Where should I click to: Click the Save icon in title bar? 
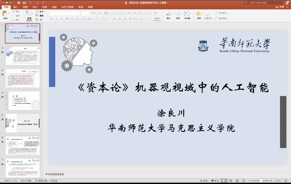coord(24,3)
